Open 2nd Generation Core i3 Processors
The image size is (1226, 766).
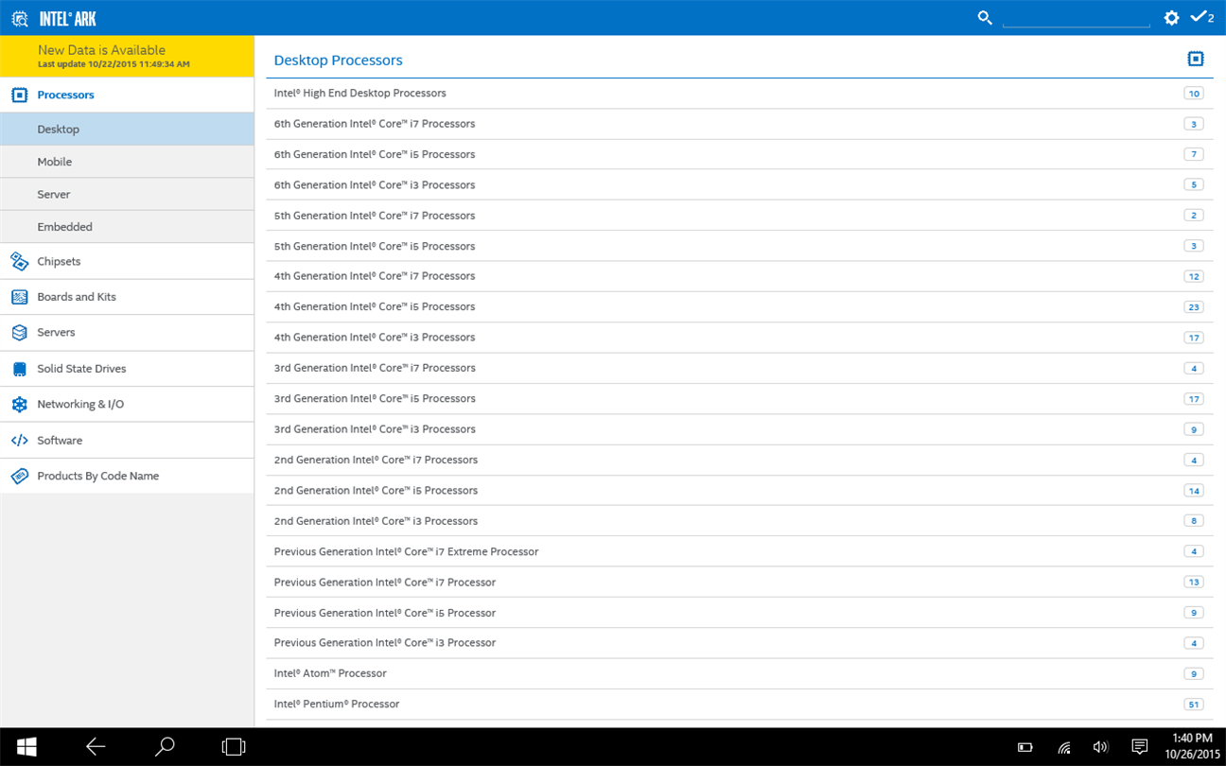pyautogui.click(x=740, y=521)
